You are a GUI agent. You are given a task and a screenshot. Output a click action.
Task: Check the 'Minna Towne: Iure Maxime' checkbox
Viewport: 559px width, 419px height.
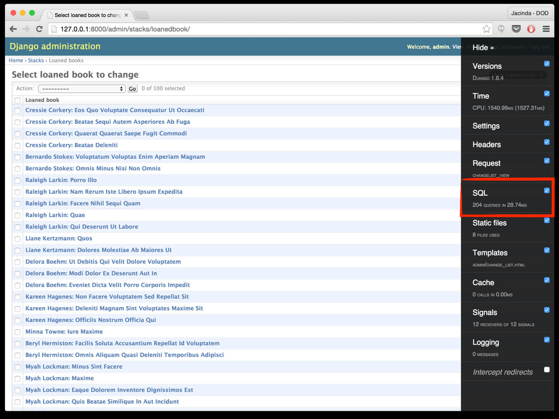pos(17,332)
